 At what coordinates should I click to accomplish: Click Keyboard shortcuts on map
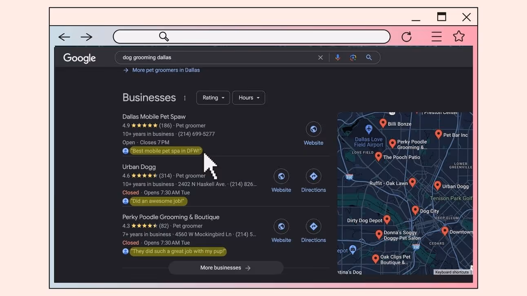click(x=452, y=272)
